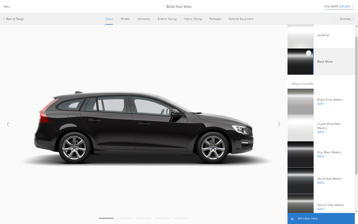Click the Back to Design chevron
This screenshot has width=358, height=224.
4,19
